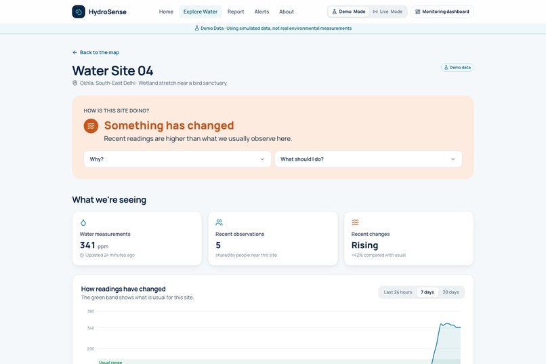Select the 7 days chart range
546x364 pixels.
(x=427, y=292)
